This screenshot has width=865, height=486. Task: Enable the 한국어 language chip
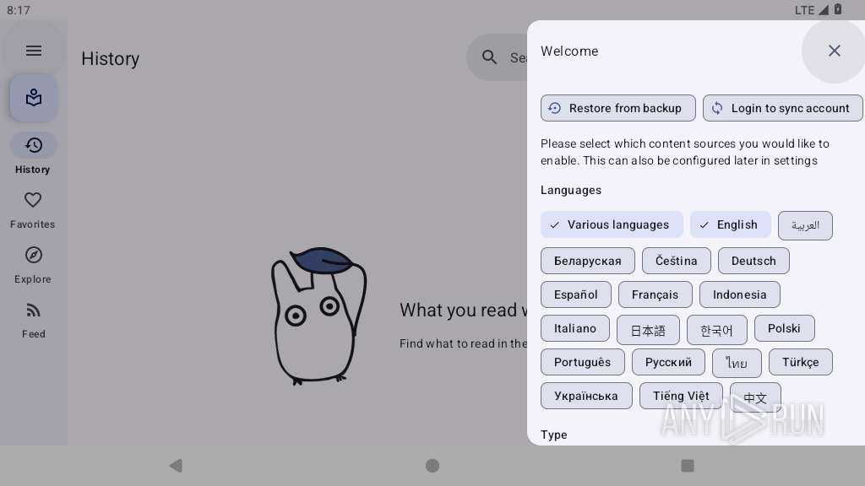click(x=716, y=330)
